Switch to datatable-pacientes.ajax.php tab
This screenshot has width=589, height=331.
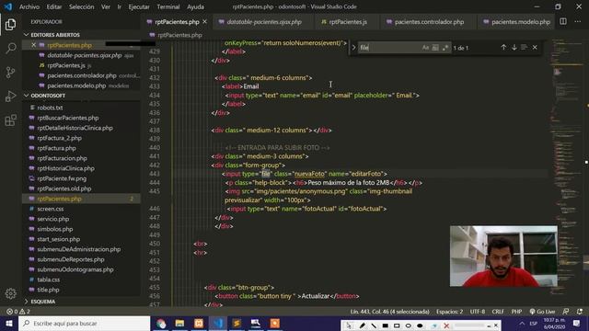point(263,22)
